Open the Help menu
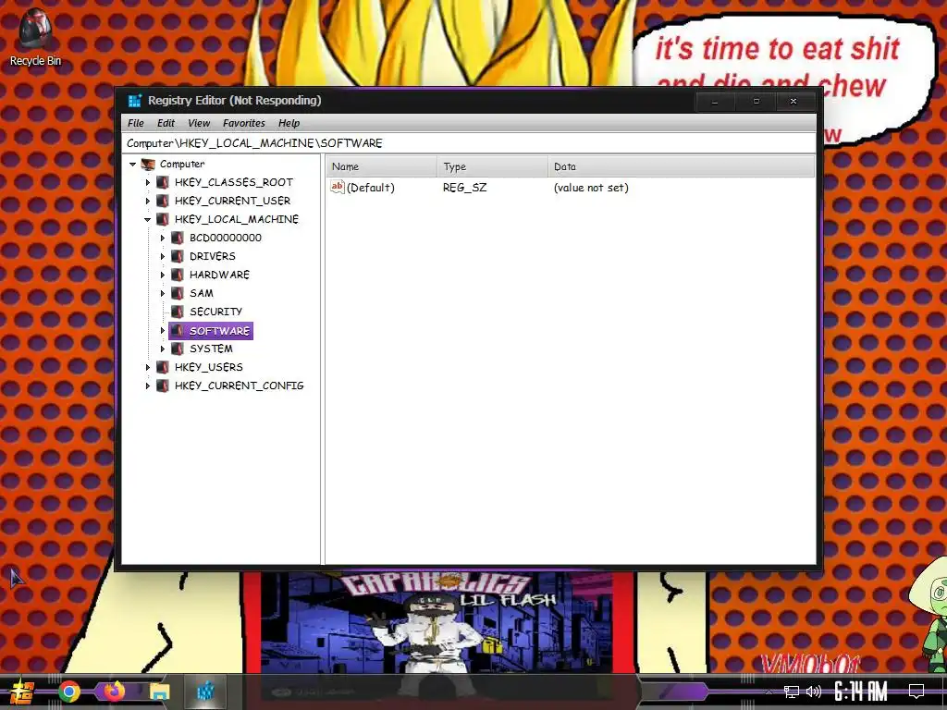Image resolution: width=947 pixels, height=710 pixels. 289,123
